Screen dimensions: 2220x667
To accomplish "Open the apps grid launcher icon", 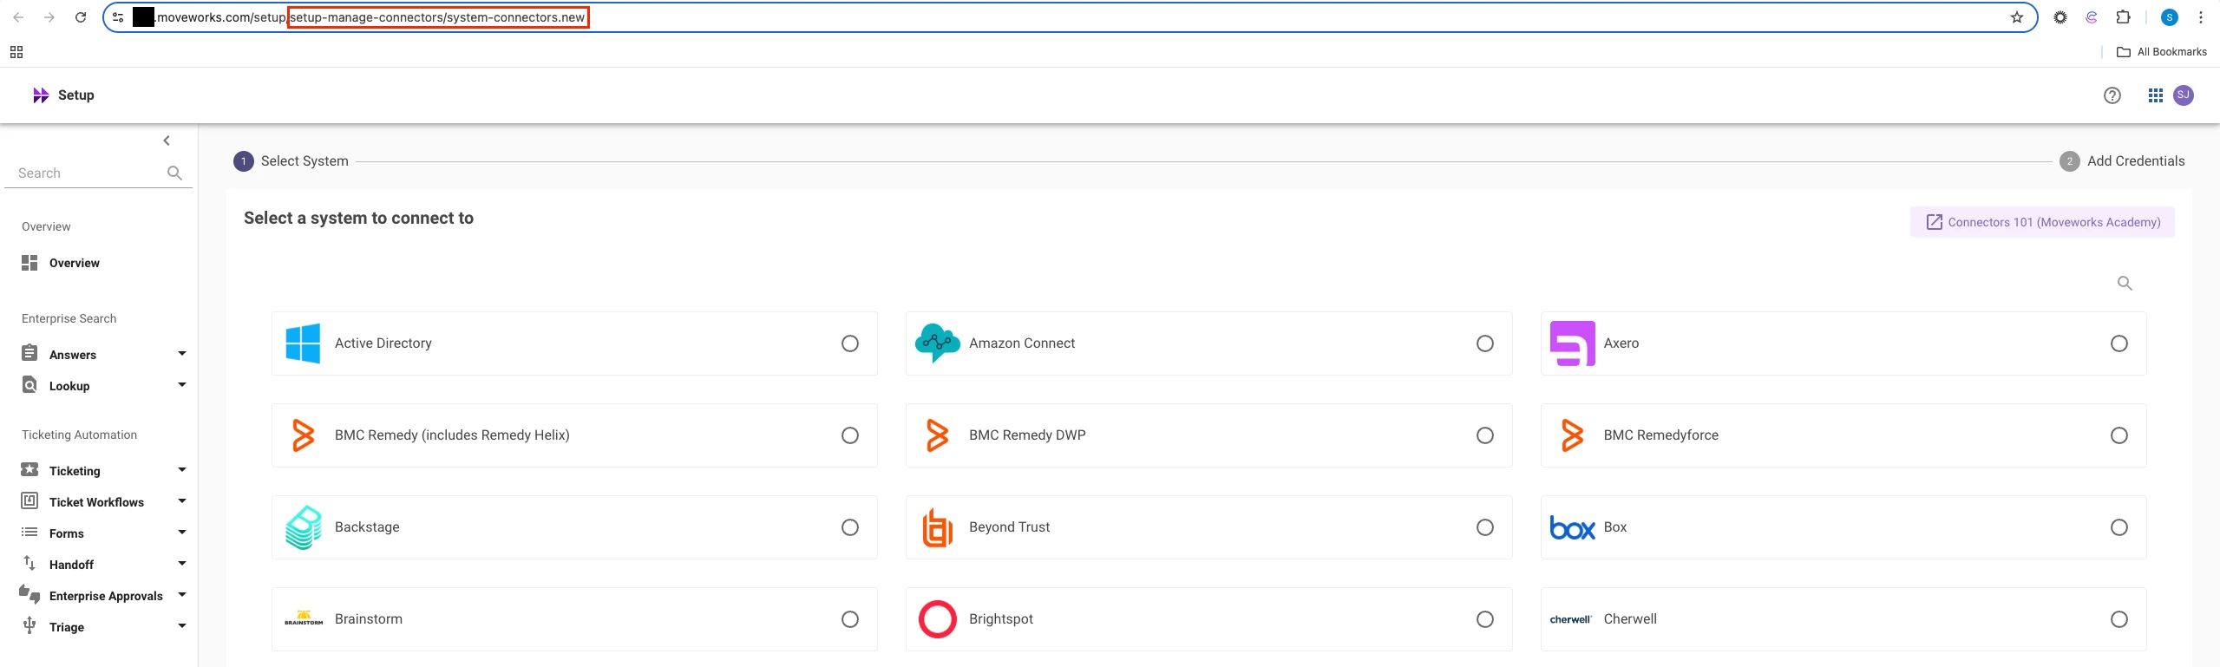I will click(2156, 95).
